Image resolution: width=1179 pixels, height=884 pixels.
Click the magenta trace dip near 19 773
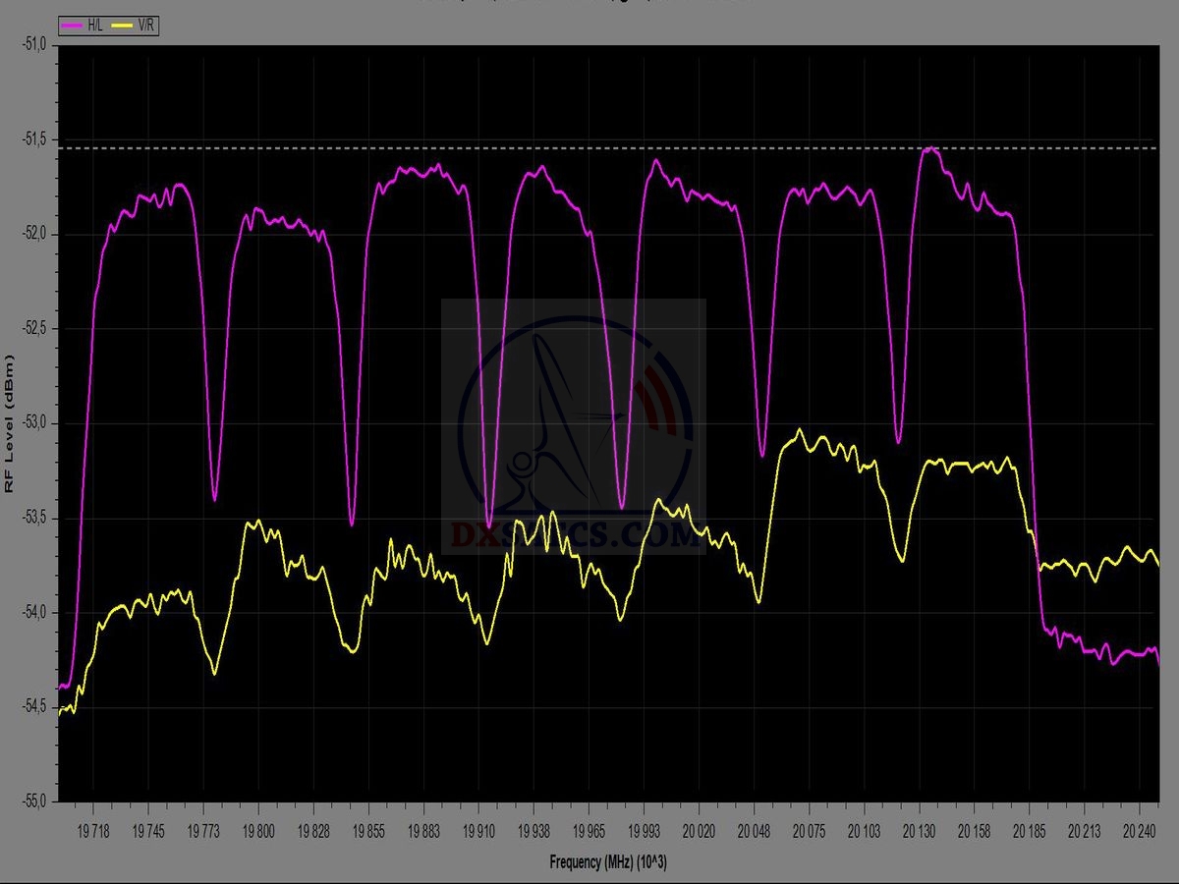point(214,499)
